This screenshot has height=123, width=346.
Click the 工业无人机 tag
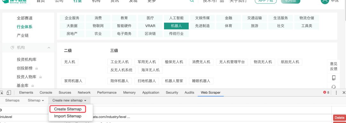coord(119,62)
